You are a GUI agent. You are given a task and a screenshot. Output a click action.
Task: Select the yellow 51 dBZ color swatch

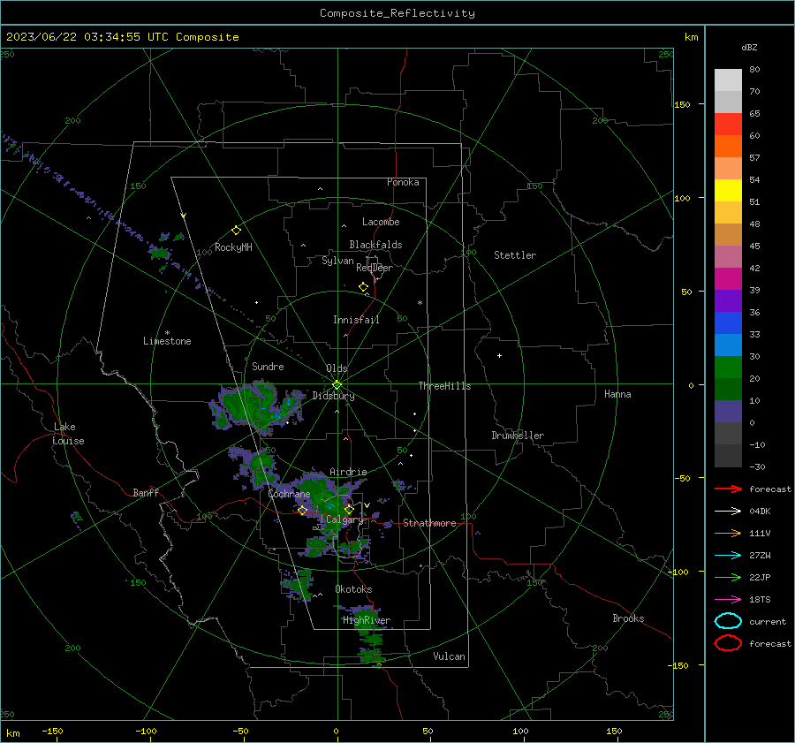pos(728,190)
